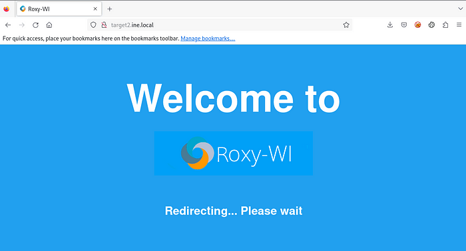Open Firefox View pinned icon
The height and width of the screenshot is (251, 466).
[x=6, y=9]
